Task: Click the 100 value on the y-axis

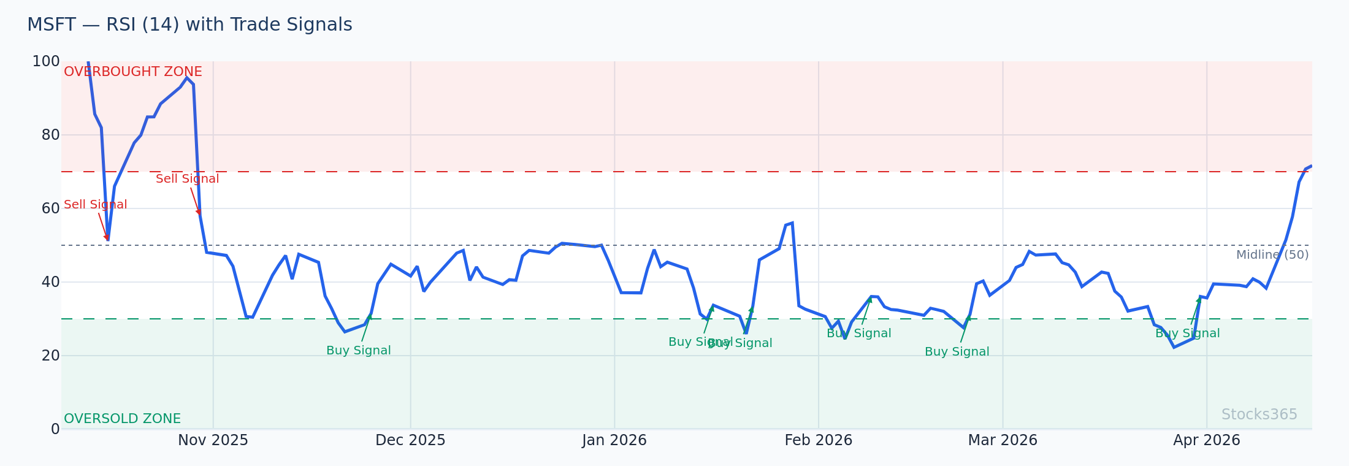Action: (x=46, y=62)
